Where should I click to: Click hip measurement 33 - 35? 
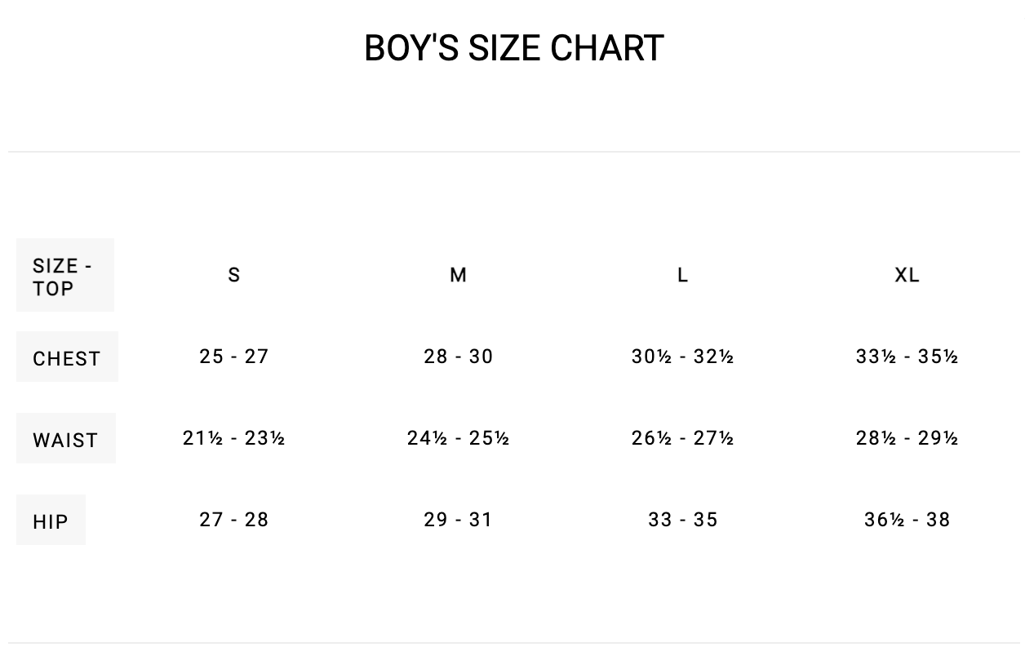point(683,520)
